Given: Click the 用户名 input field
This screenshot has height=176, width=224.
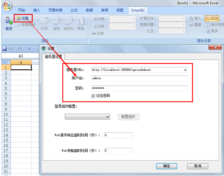Looking at the screenshot, I should click(139, 78).
